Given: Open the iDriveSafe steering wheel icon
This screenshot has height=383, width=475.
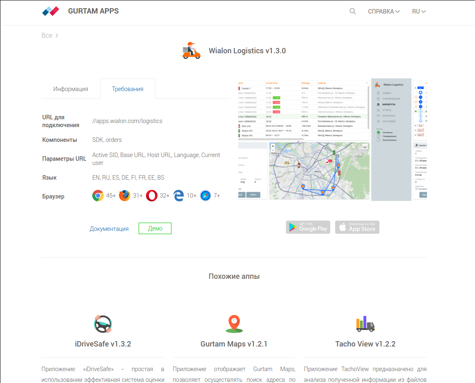Looking at the screenshot, I should [x=103, y=324].
